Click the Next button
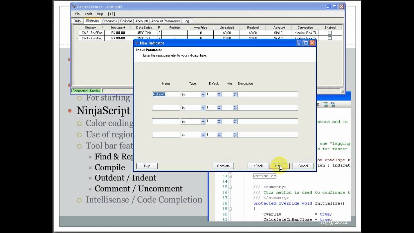This screenshot has height=233, width=414. coord(279,166)
